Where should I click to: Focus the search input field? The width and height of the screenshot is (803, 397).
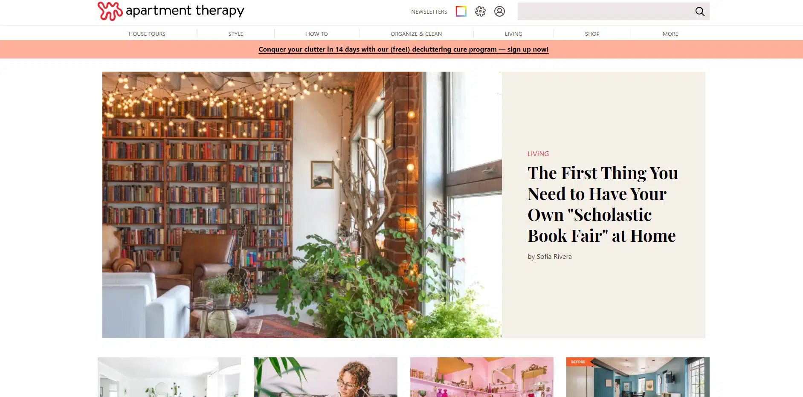[x=605, y=12]
